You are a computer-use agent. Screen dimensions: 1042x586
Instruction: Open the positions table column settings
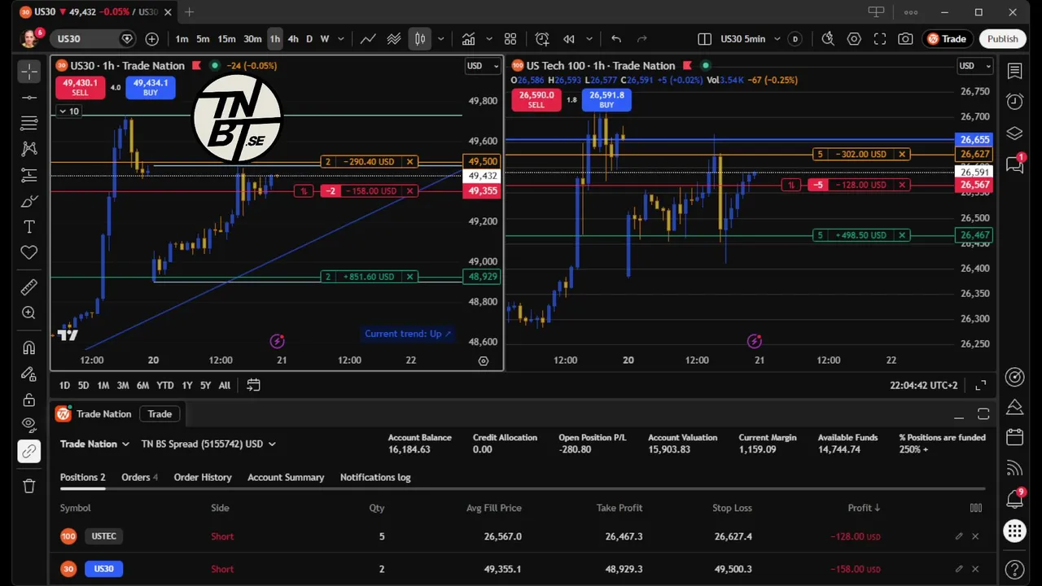pos(975,508)
